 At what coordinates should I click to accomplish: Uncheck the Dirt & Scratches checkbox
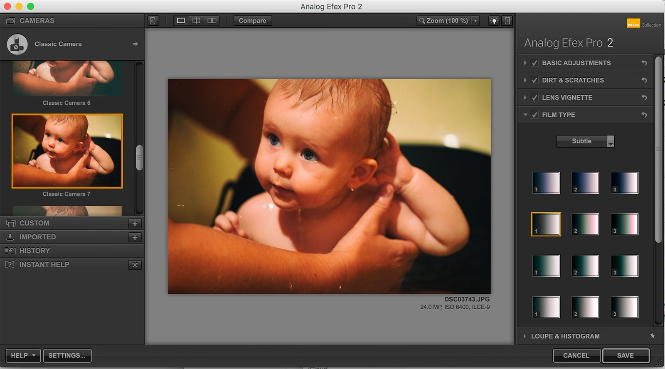tap(534, 80)
